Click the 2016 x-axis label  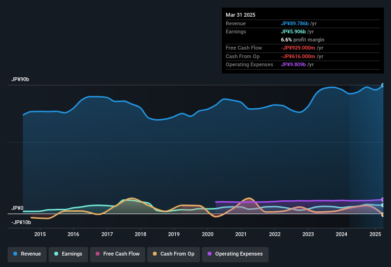73,234
